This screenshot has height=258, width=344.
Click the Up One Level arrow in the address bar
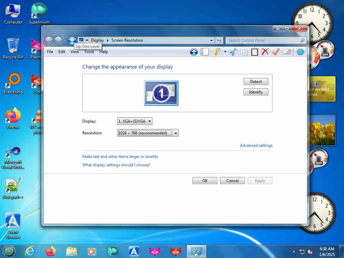point(72,40)
